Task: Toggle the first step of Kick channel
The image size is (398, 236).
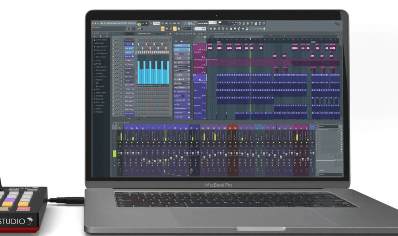Action: [x=139, y=44]
